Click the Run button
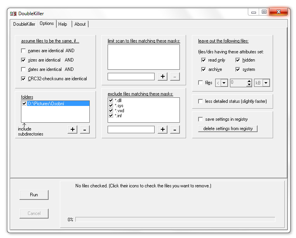 pyautogui.click(x=34, y=195)
